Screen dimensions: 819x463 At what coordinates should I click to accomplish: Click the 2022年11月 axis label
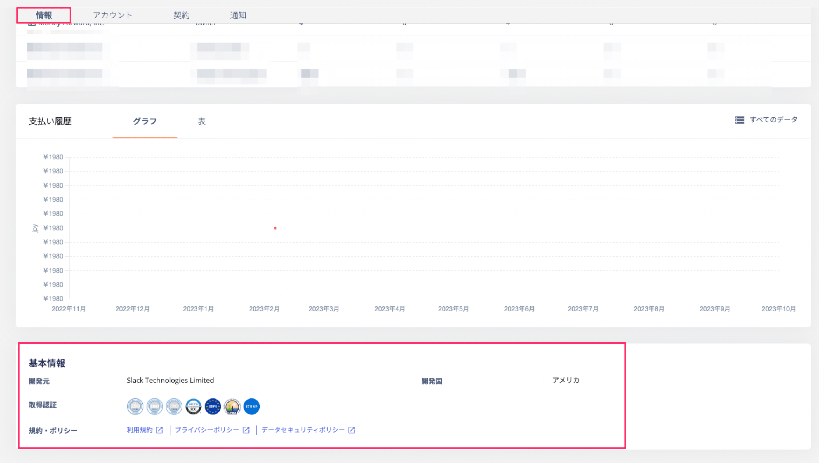[x=69, y=309]
